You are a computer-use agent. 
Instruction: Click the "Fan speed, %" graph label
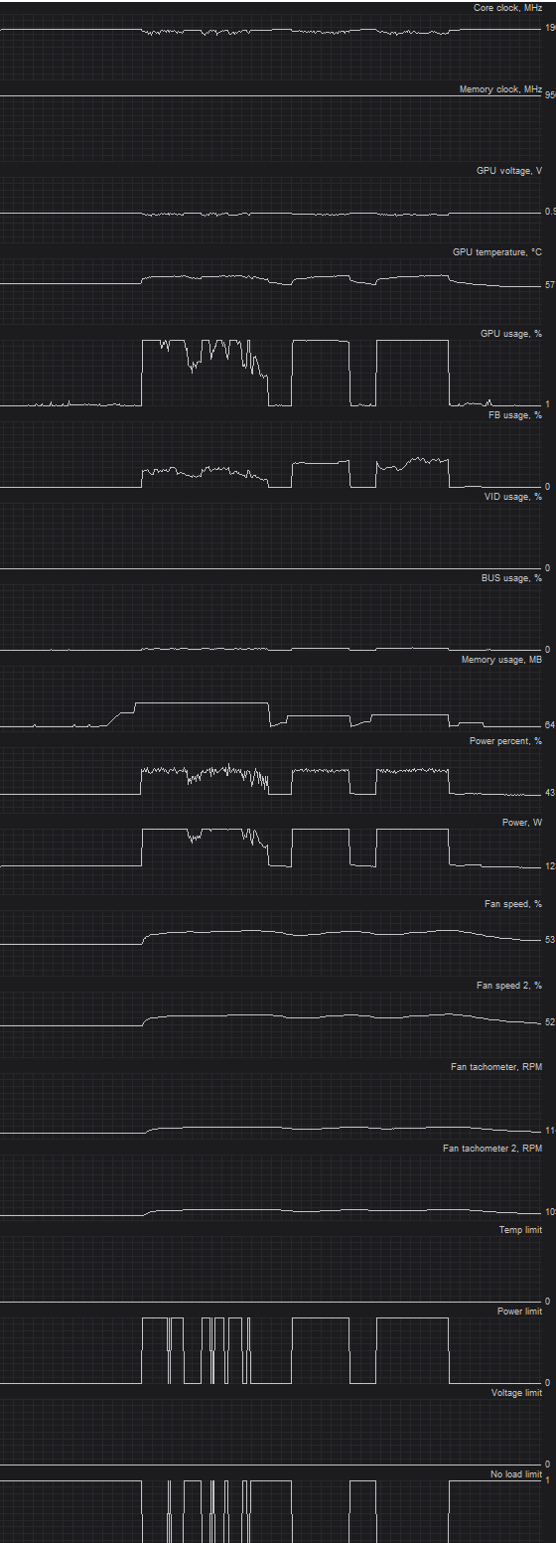click(514, 904)
